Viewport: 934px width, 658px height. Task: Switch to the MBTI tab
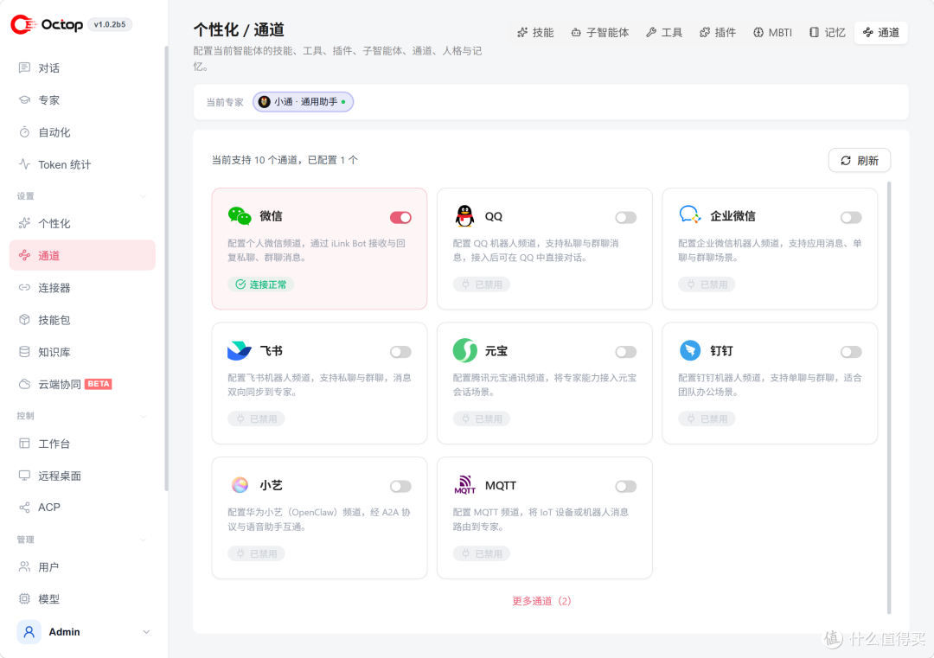[x=772, y=33]
